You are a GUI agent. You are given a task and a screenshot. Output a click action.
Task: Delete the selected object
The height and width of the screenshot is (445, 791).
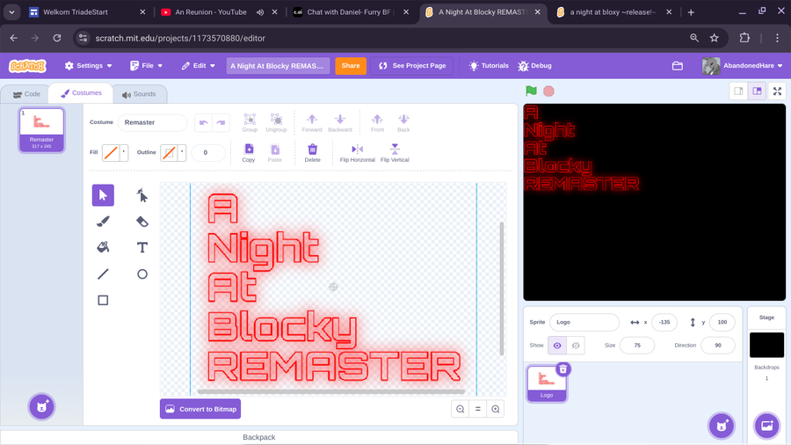click(x=312, y=153)
